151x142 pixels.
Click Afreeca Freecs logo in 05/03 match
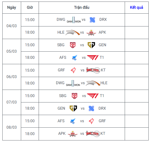(x=75, y=58)
